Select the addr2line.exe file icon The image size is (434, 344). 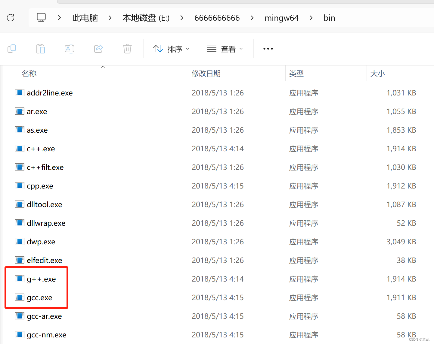coord(20,92)
